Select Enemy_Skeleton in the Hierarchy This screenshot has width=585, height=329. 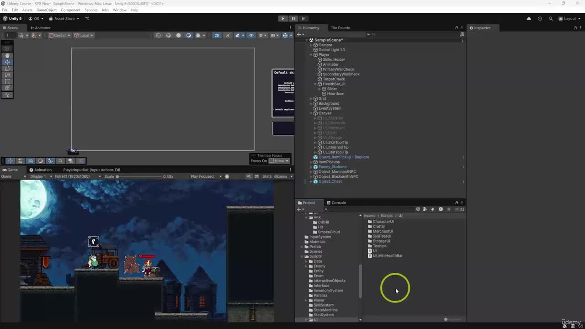tap(332, 167)
